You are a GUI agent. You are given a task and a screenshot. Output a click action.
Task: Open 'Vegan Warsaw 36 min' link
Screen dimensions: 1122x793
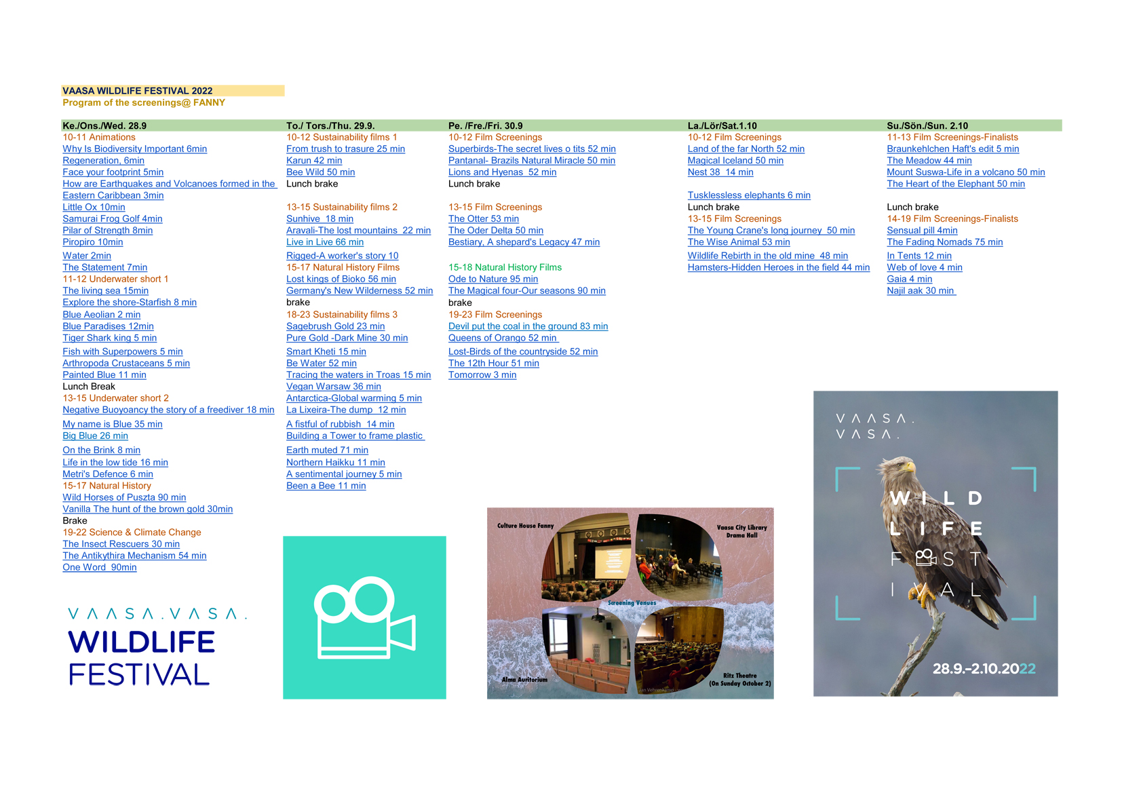(x=333, y=387)
